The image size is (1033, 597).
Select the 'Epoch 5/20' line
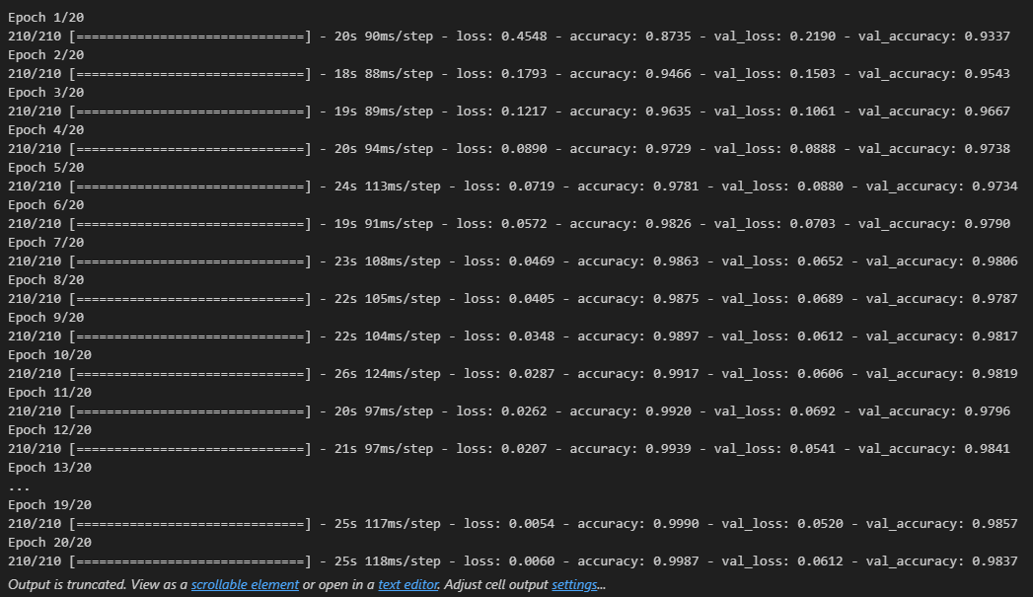coord(46,168)
